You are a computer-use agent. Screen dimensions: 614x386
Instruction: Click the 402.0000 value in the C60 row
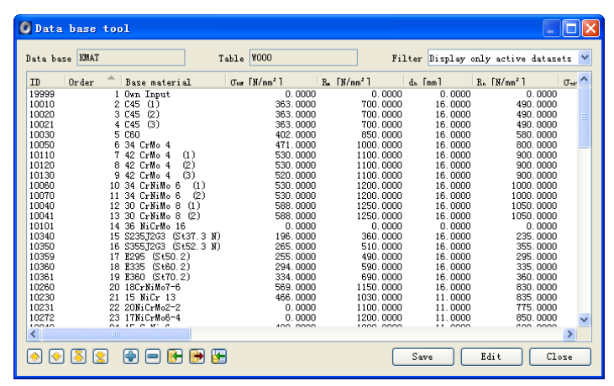296,135
